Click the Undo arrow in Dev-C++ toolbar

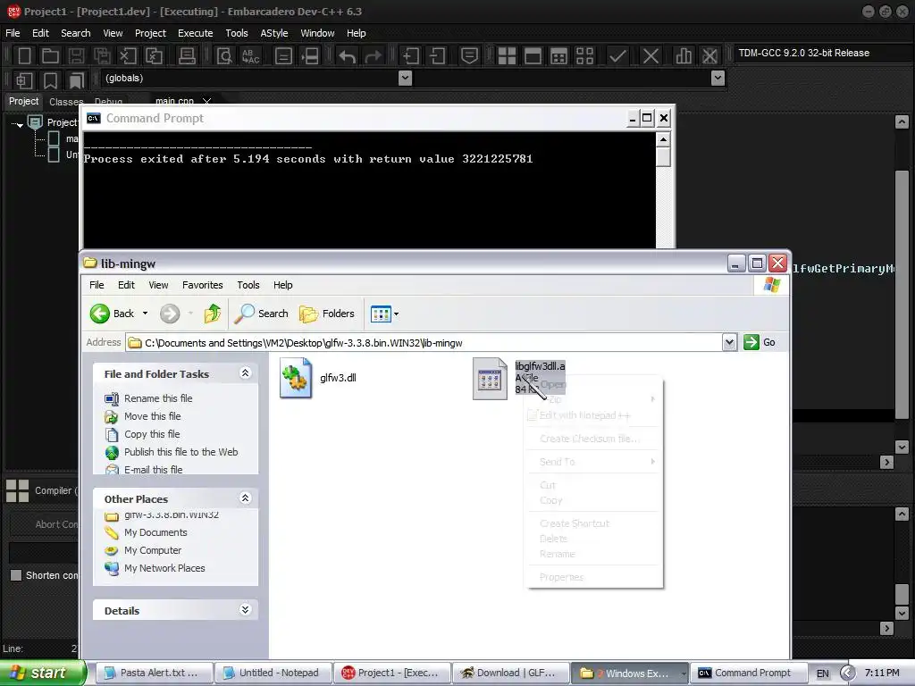[348, 56]
